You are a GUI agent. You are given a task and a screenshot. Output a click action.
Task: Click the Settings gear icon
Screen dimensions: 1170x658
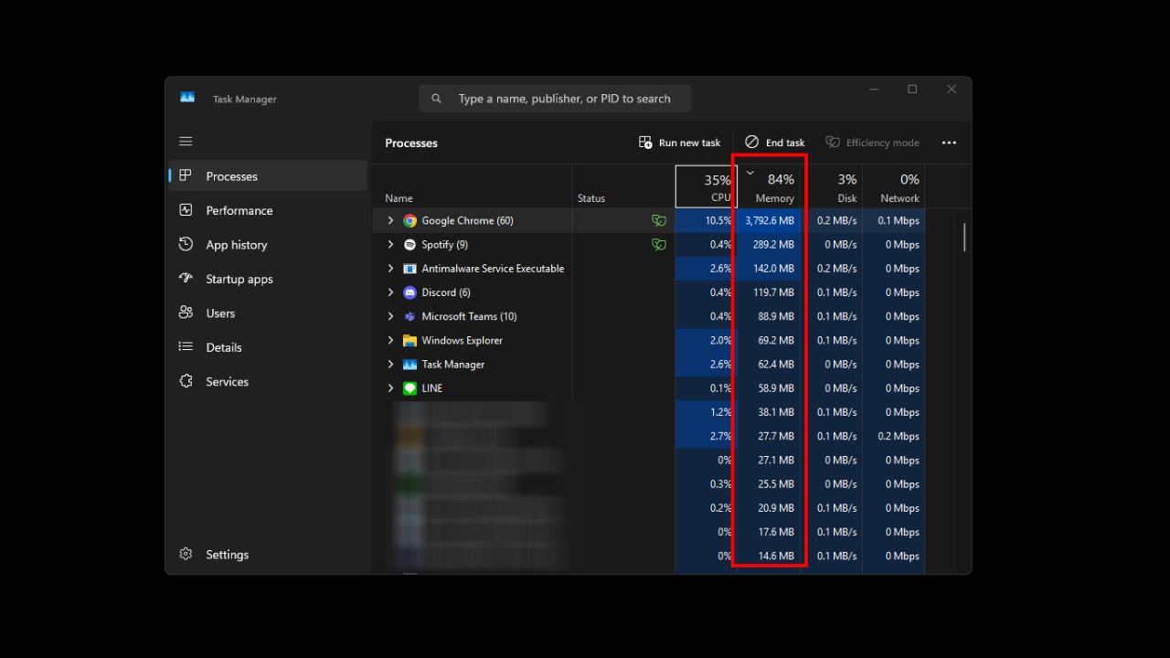pyautogui.click(x=186, y=554)
